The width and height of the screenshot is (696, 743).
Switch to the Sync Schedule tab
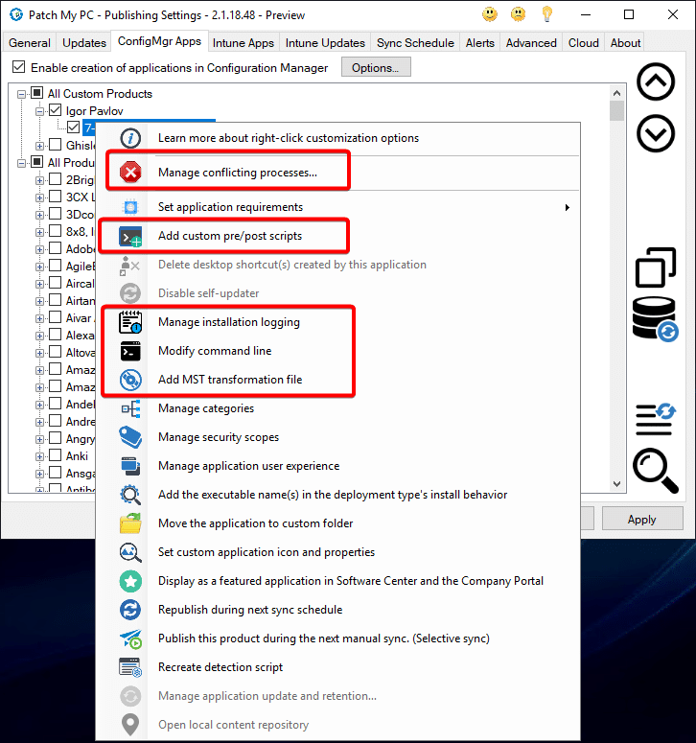pos(416,42)
